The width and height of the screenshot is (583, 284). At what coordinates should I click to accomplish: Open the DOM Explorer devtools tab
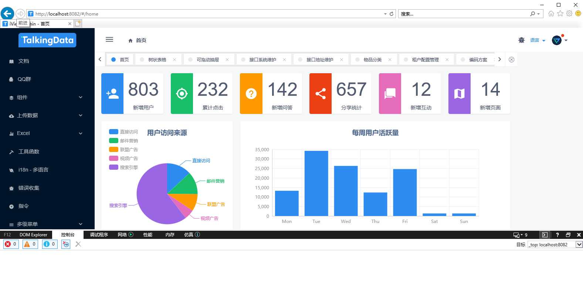(33, 235)
